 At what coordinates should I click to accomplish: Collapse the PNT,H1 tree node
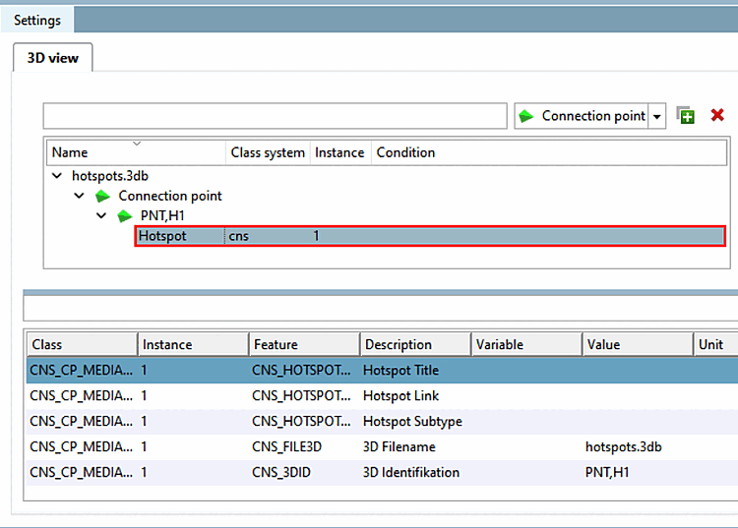[x=101, y=215]
